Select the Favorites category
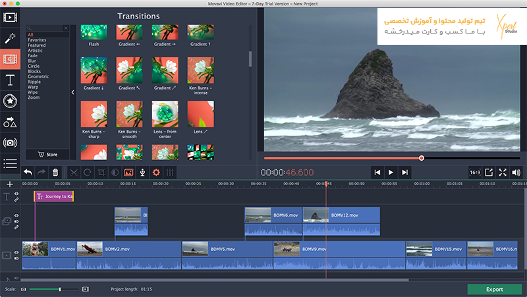This screenshot has width=527, height=297. coord(37,40)
